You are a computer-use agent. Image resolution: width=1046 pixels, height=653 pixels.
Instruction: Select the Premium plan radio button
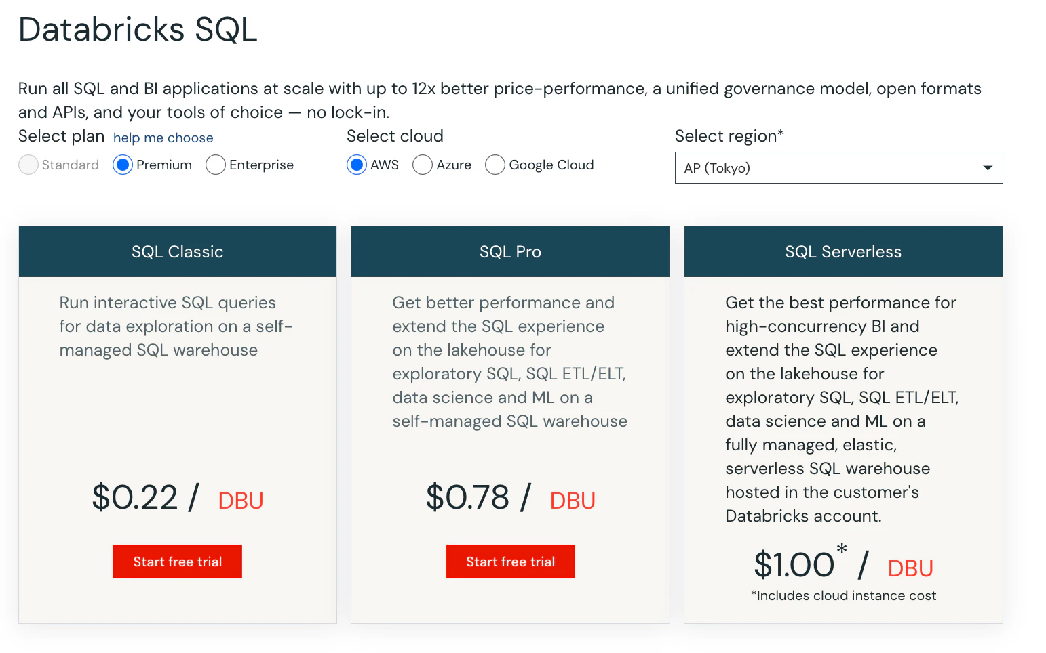(123, 165)
